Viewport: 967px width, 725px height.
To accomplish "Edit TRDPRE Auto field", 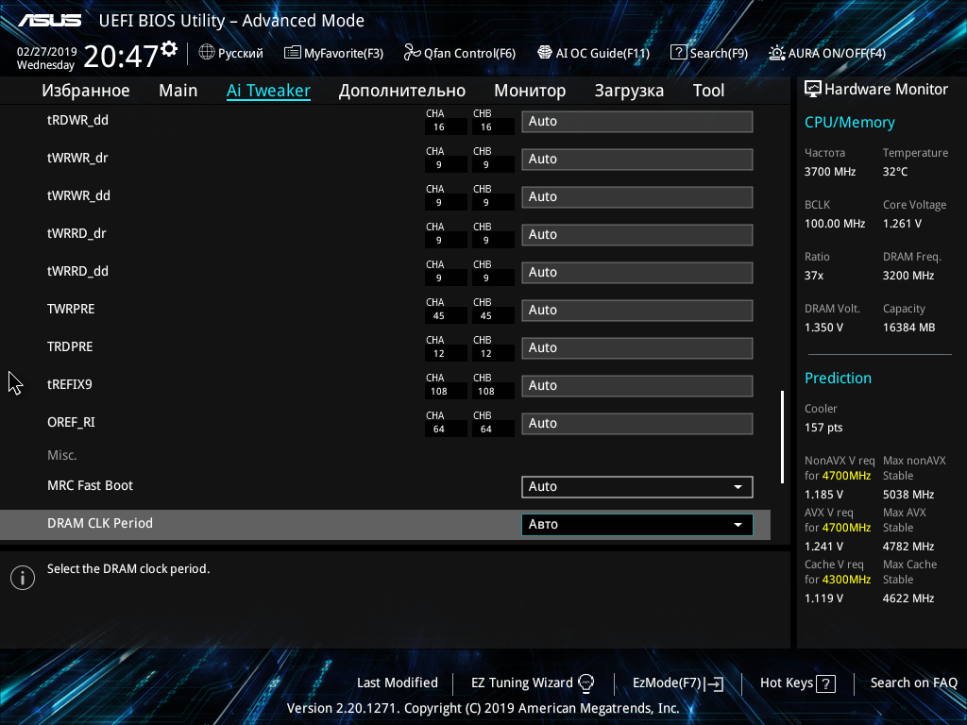I will click(x=637, y=347).
